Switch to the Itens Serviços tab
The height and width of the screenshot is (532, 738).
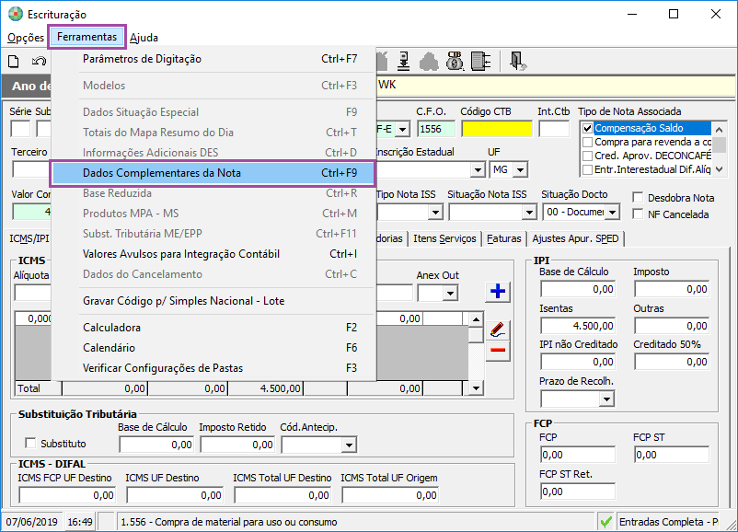[x=444, y=238]
